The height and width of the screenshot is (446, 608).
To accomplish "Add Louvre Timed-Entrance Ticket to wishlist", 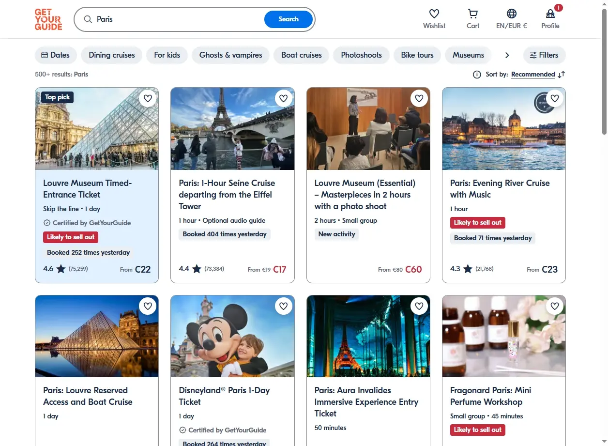I will coord(148,98).
